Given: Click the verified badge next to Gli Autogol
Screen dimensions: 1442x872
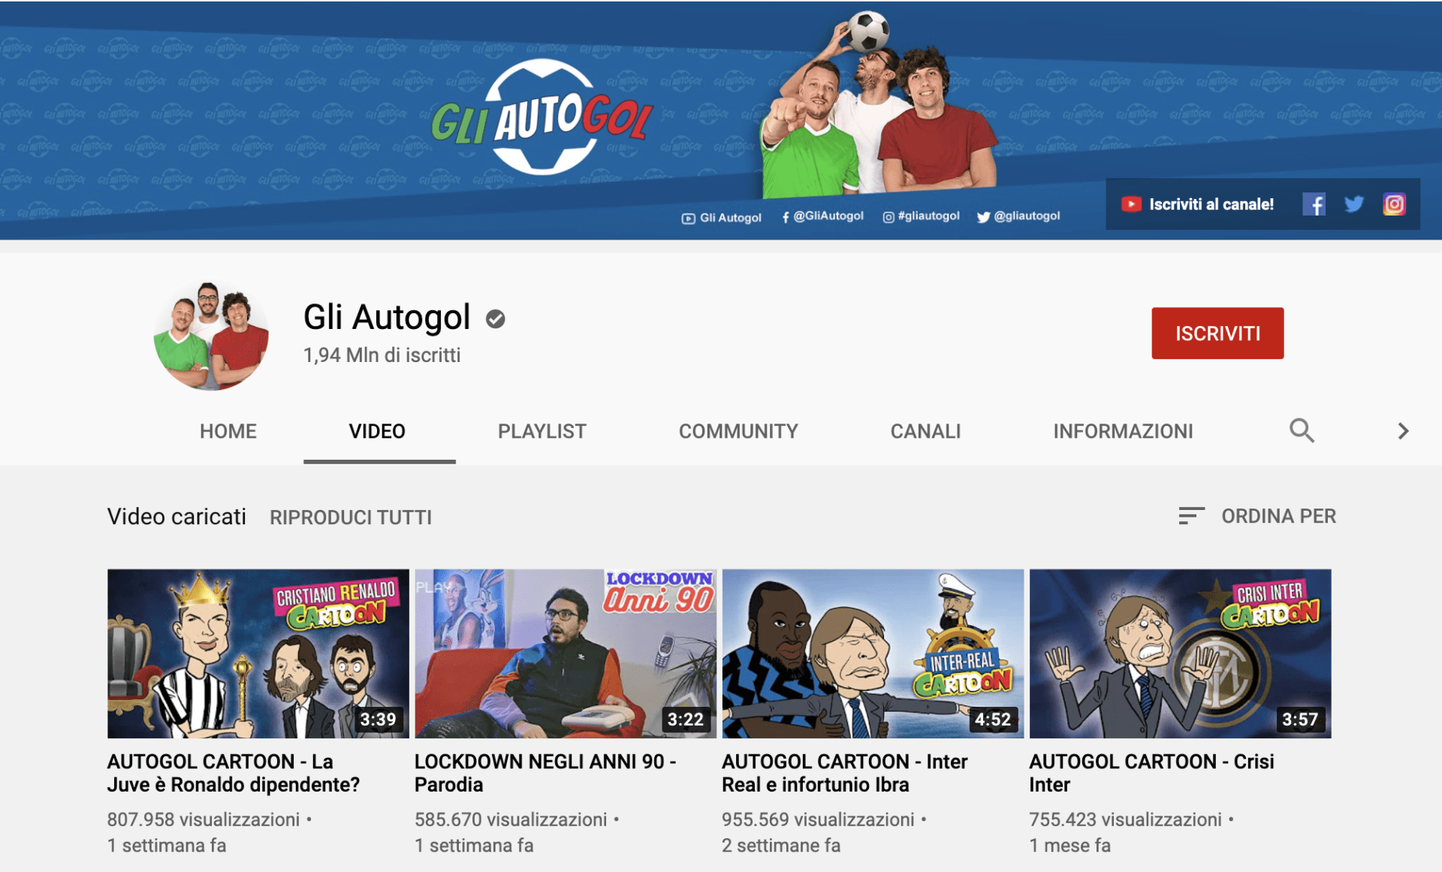Looking at the screenshot, I should (x=496, y=319).
